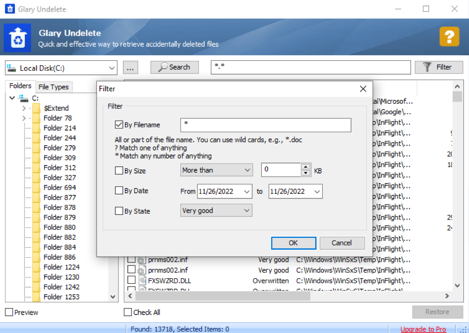
Task: Click the browse ellipsis button
Action: [130, 67]
